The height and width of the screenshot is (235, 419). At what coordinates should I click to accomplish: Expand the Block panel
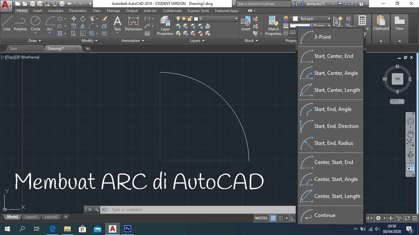tap(251, 41)
